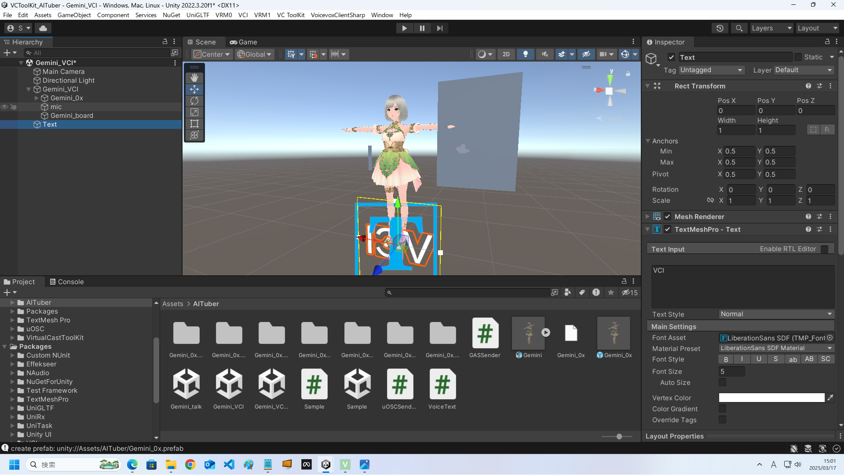Click the Vertex Color swatch
844x475 pixels.
(x=771, y=398)
